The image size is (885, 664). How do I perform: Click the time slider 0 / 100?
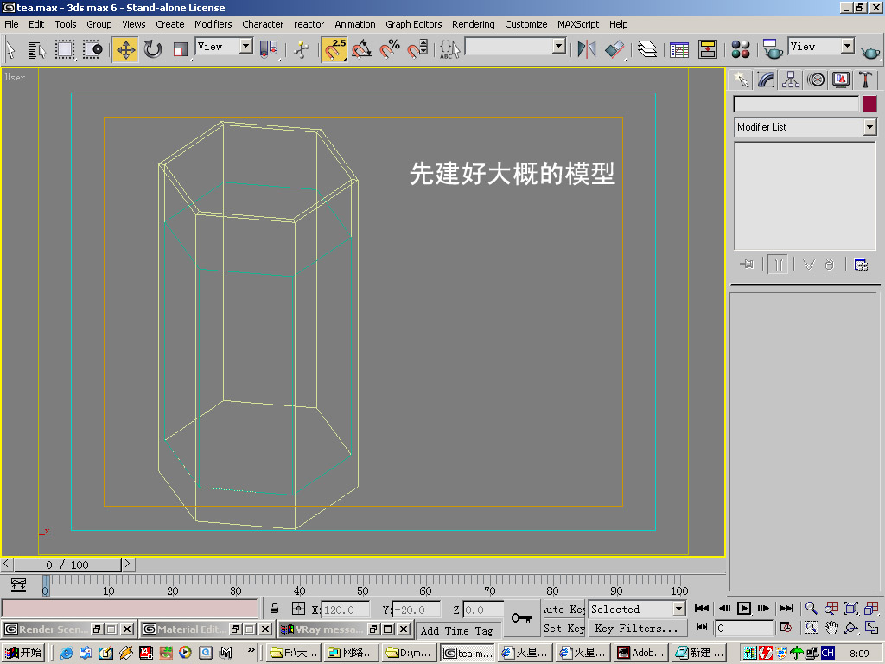pyautogui.click(x=67, y=565)
